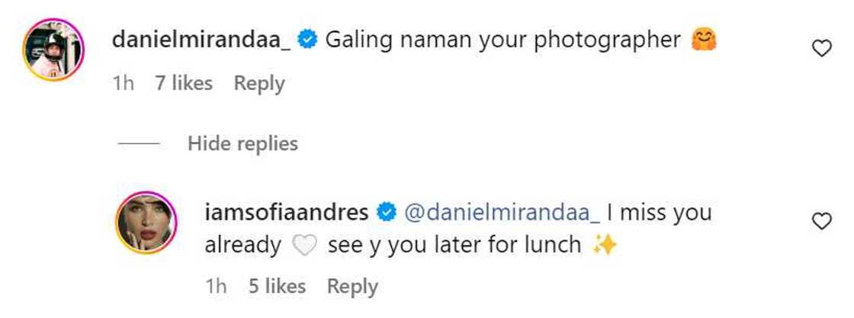Open danielmirandaa_'s profile picture
The width and height of the screenshot is (854, 318).
coord(53,49)
